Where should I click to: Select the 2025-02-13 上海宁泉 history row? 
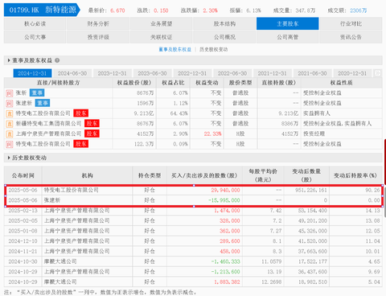193,211
